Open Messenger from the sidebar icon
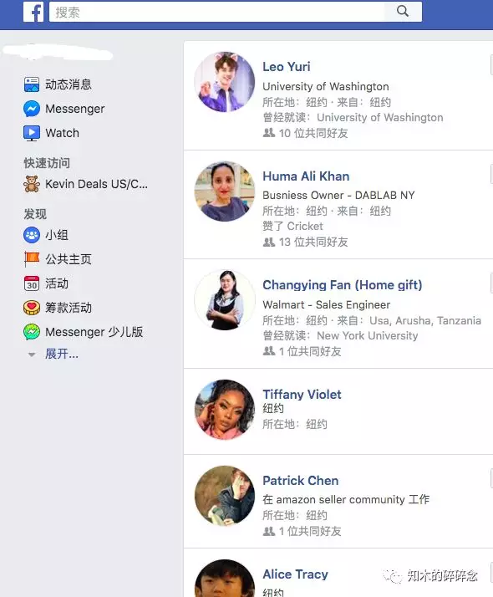This screenshot has height=597, width=493. 32,109
